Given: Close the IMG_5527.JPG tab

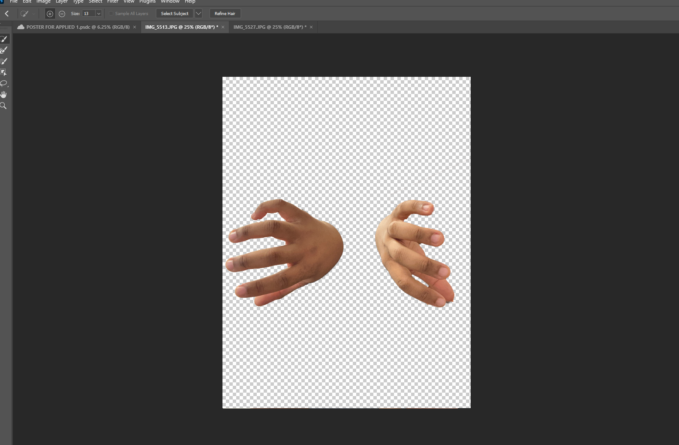Looking at the screenshot, I should click(x=311, y=27).
